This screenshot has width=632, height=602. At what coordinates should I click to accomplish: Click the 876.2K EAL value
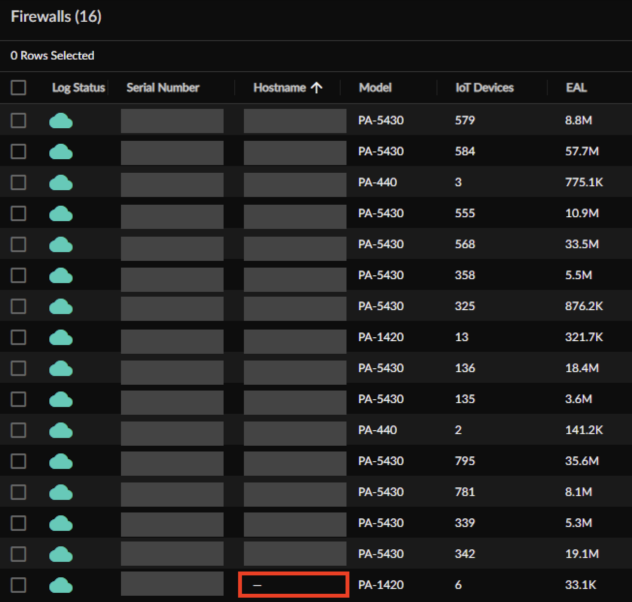click(x=584, y=306)
